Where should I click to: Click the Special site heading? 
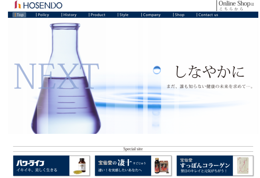pos(133,149)
